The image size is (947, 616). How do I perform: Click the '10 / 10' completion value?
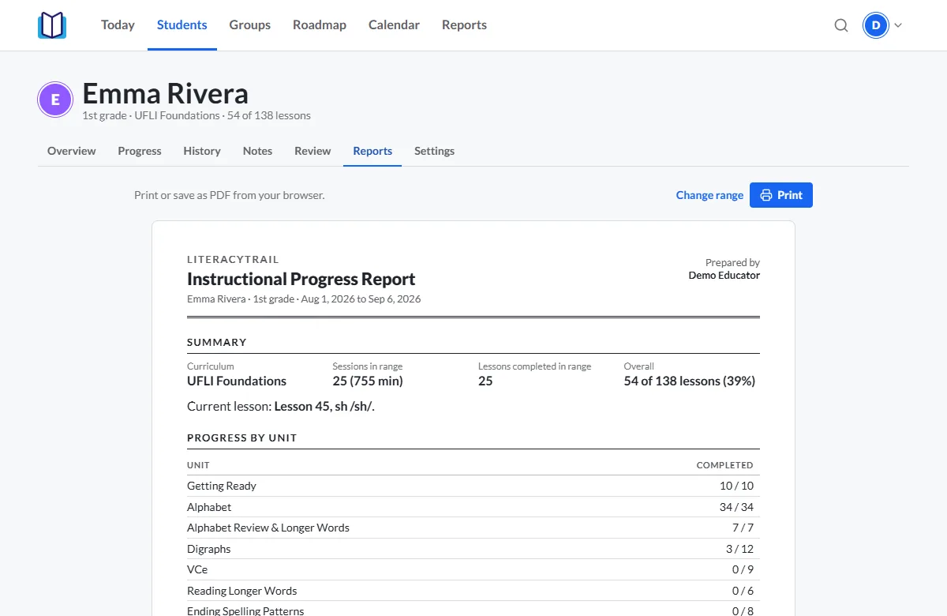[737, 486]
